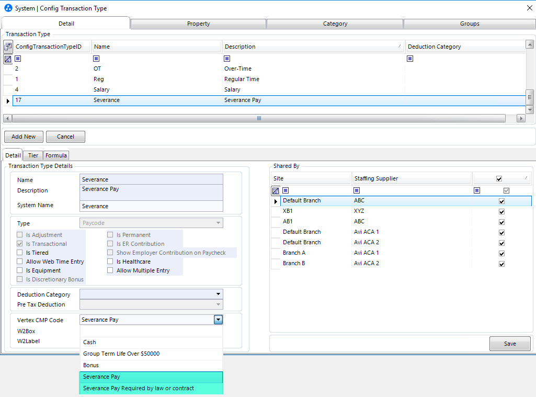536x397 pixels.
Task: Enable Allow Multiple Entry checkbox
Action: pos(110,270)
